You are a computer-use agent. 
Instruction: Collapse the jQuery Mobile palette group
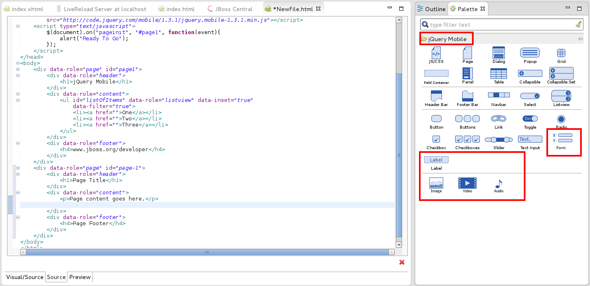coord(447,39)
